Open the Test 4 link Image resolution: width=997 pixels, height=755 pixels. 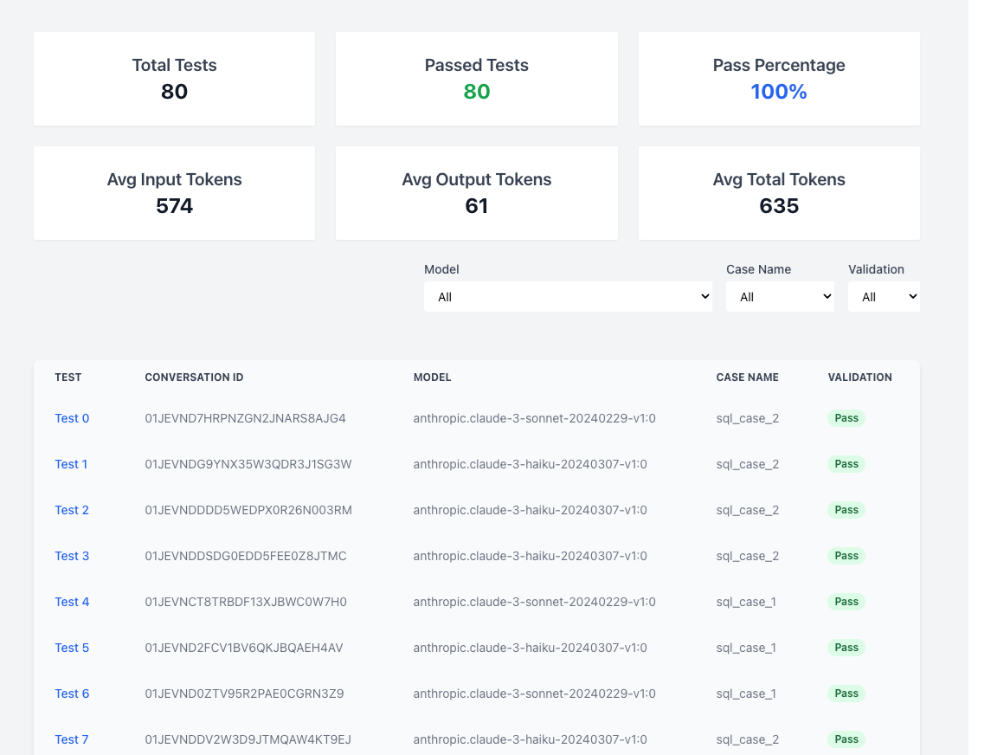(x=72, y=601)
